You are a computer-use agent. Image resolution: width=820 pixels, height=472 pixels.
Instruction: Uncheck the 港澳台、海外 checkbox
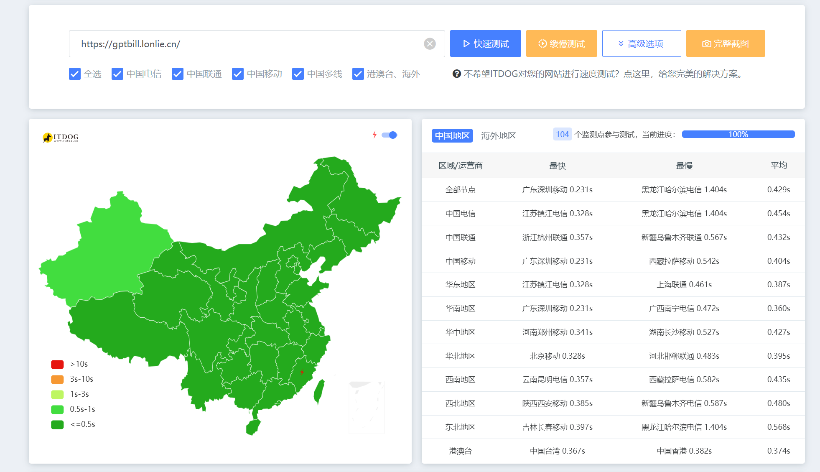[358, 74]
